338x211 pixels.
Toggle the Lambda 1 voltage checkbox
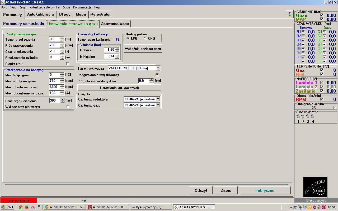click(x=321, y=82)
